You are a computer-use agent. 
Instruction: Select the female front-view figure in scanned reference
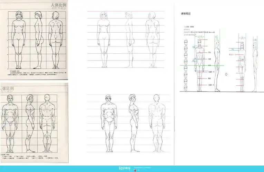(19, 40)
